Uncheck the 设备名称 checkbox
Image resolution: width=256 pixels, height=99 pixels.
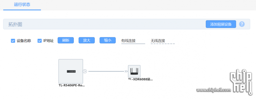click(13, 41)
